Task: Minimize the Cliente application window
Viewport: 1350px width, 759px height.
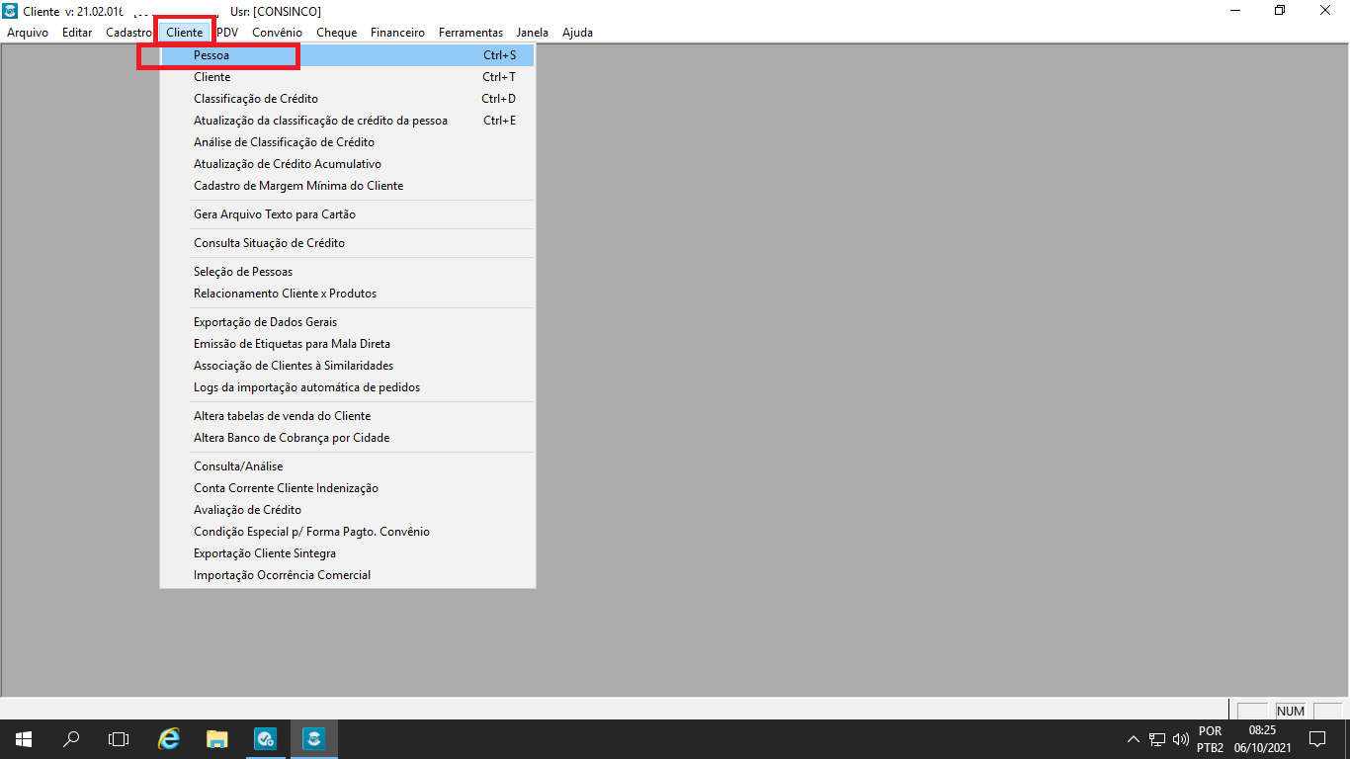Action: coord(1235,11)
